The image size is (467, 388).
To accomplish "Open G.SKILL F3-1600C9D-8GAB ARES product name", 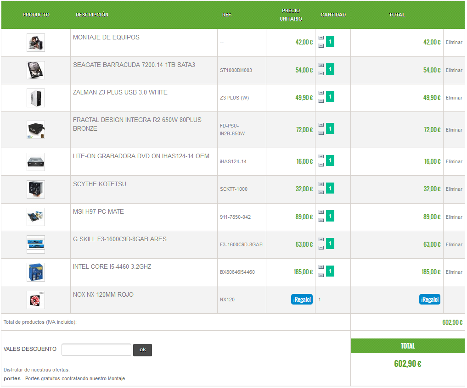I will (x=120, y=239).
